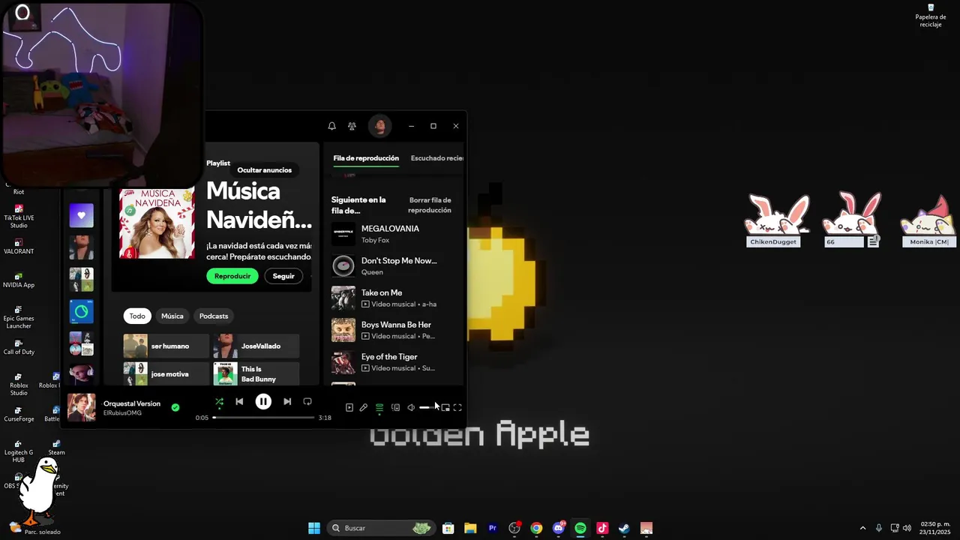
Task: Open the jose motiva shortcut
Action: [166, 373]
